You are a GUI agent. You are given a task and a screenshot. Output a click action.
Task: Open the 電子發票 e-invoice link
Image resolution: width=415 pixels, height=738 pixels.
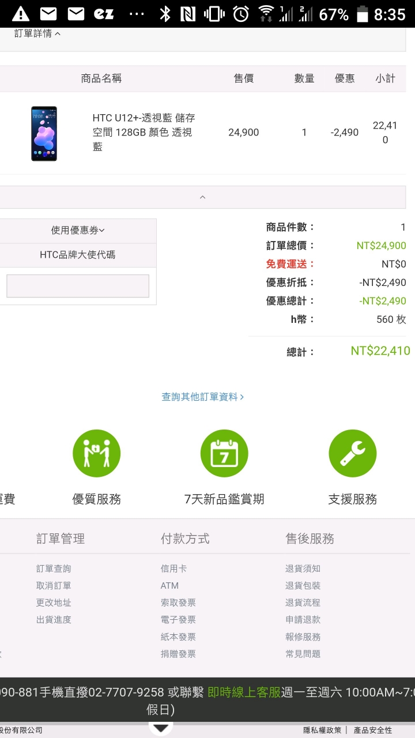coord(178,620)
